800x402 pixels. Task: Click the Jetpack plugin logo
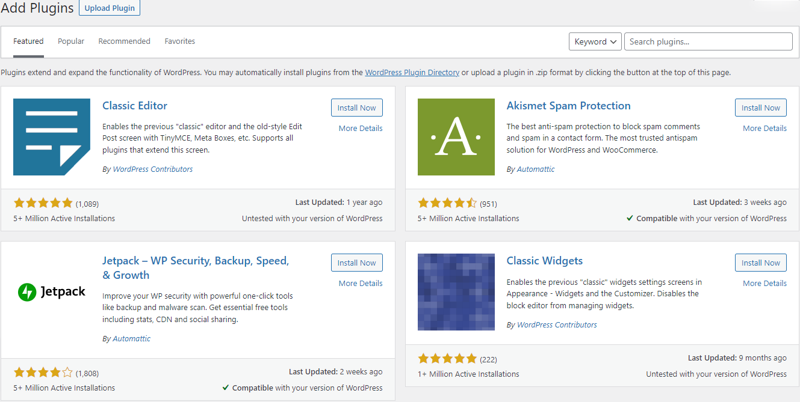[52, 292]
